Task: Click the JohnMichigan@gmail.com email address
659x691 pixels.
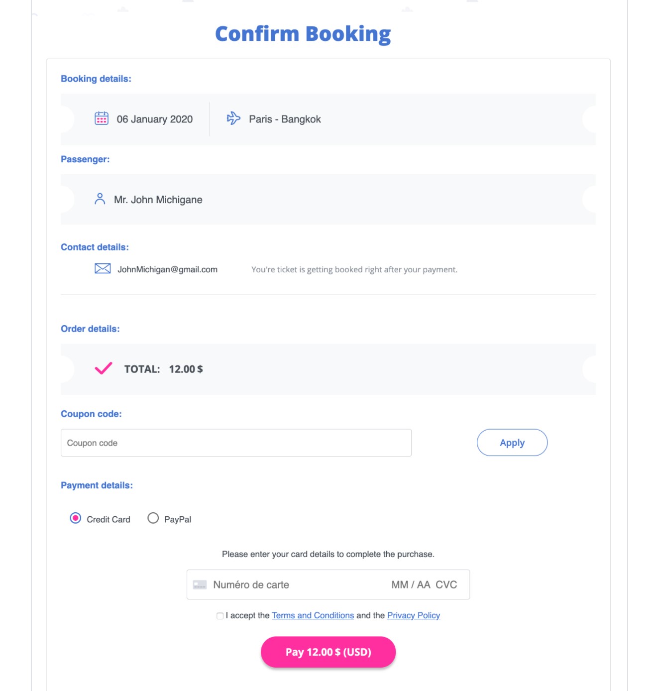Action: [167, 269]
